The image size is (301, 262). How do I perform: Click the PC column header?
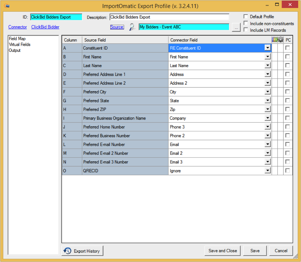[288, 40]
